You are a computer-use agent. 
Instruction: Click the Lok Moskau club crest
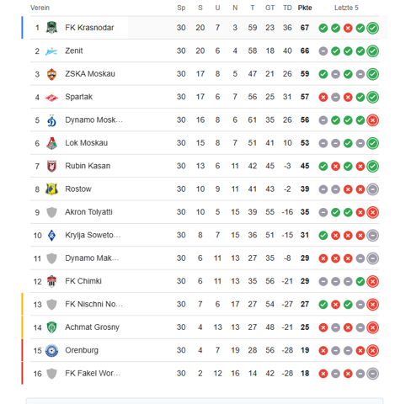pos(51,143)
